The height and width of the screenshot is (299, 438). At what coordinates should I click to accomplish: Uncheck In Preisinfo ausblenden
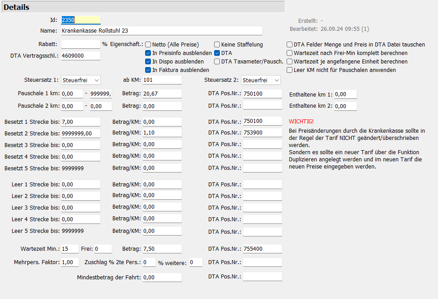148,53
